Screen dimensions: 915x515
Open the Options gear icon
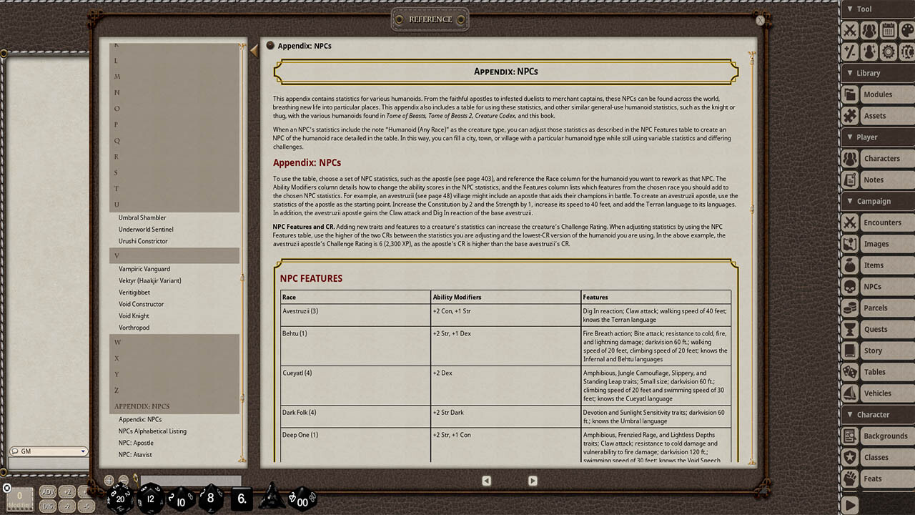click(x=889, y=51)
